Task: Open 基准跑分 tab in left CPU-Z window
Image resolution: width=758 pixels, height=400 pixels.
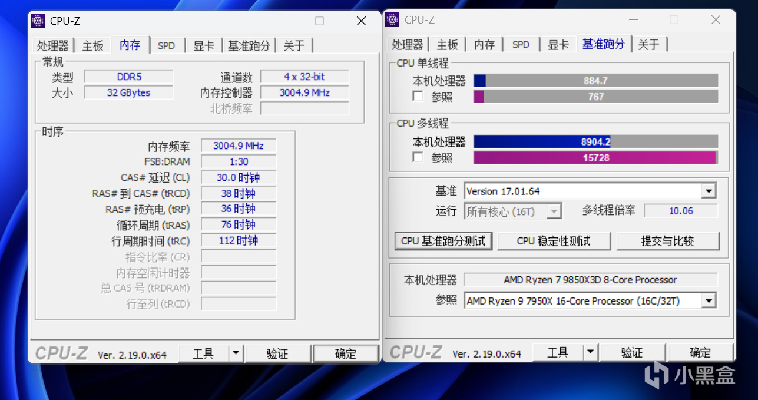Action: point(249,45)
